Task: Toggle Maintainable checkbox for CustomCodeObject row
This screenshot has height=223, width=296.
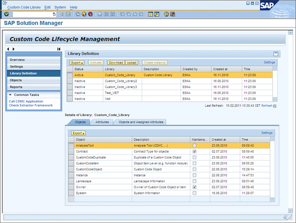Action: click(194, 169)
